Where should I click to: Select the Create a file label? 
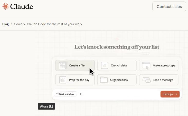[77, 65]
